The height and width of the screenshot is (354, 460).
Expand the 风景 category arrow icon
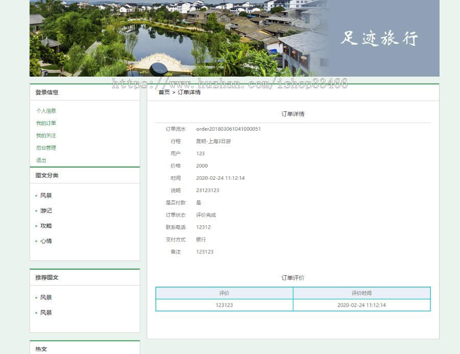pos(36,195)
